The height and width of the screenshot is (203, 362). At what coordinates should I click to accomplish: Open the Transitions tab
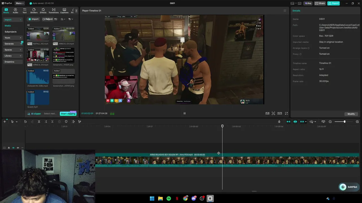tap(53, 11)
